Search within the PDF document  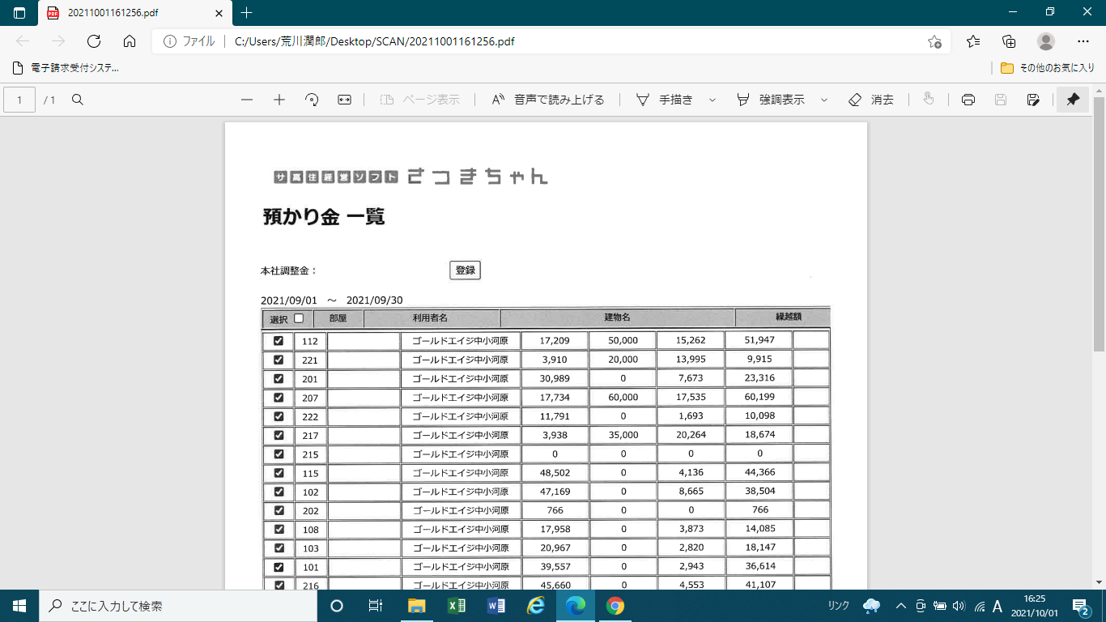(78, 100)
